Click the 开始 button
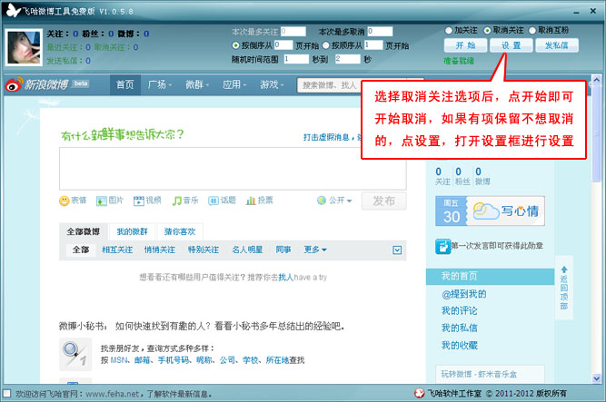 (x=465, y=45)
